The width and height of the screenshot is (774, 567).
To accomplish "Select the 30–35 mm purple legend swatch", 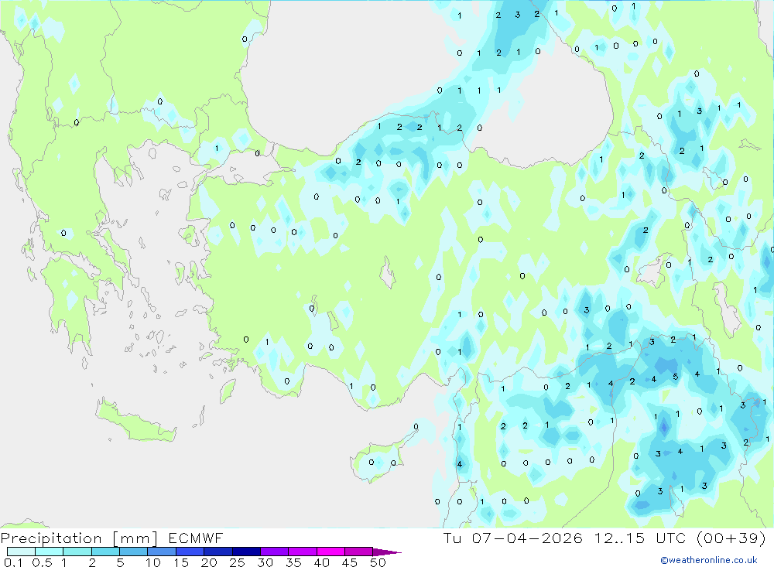I will click(274, 552).
